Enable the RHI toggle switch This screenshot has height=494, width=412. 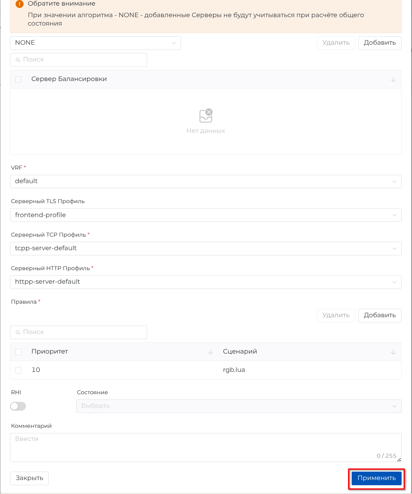click(18, 406)
